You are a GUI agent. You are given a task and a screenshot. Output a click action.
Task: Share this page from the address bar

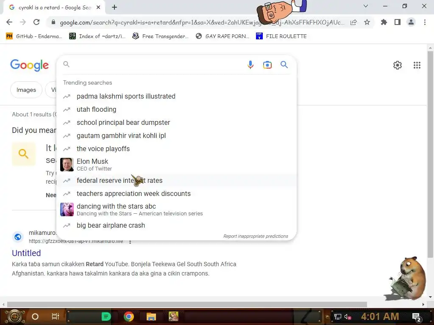point(353,22)
